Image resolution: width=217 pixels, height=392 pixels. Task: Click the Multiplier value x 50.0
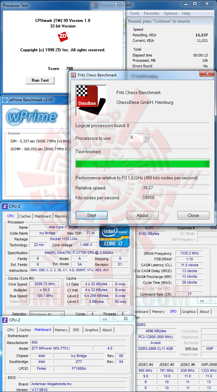click(45, 290)
